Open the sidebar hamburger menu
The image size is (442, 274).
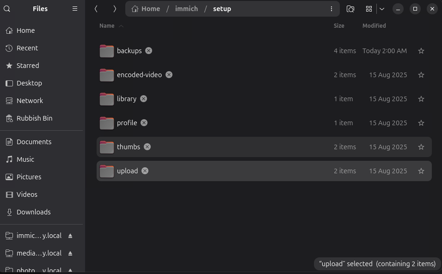coord(75,9)
